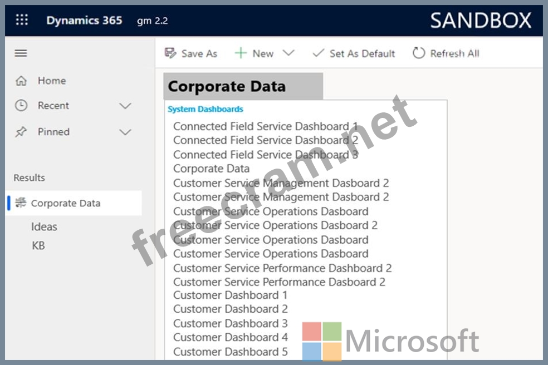Click the Refresh All circular arrow icon
548x365 pixels.
[418, 53]
